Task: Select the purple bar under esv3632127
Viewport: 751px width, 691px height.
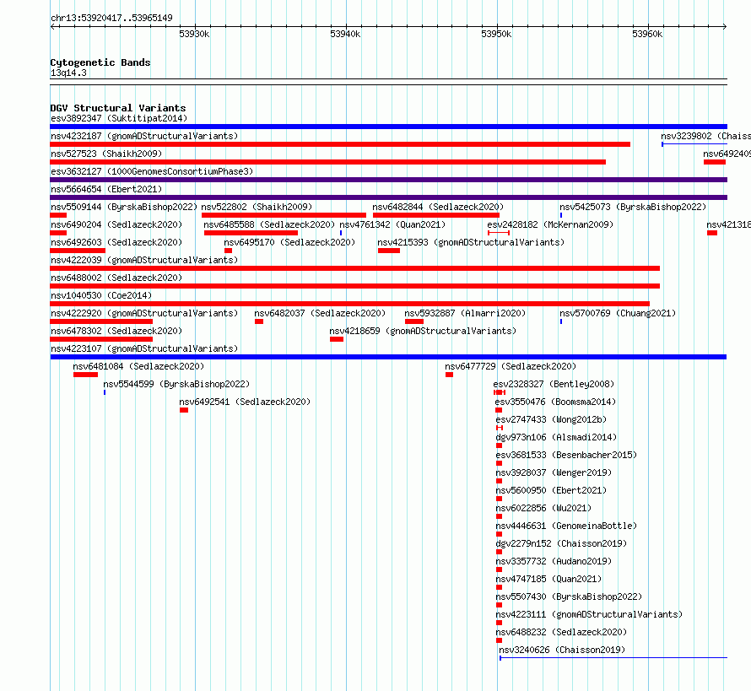Action: click(388, 180)
